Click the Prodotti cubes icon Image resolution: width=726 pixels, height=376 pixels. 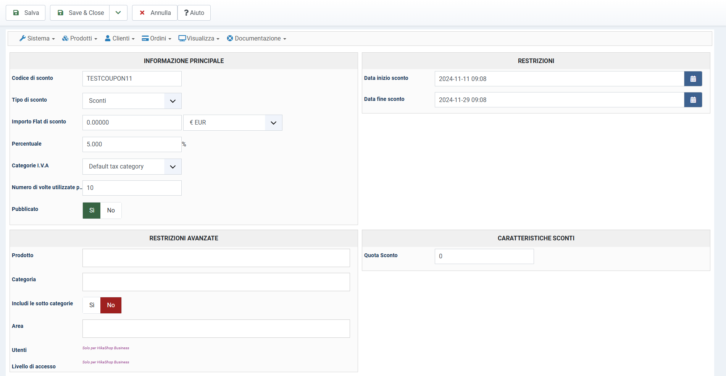[65, 38]
